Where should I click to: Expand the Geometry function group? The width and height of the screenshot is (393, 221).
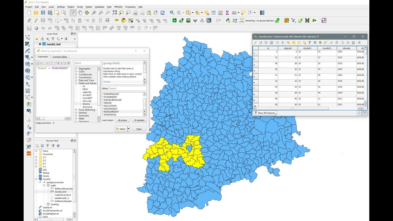[76, 116]
